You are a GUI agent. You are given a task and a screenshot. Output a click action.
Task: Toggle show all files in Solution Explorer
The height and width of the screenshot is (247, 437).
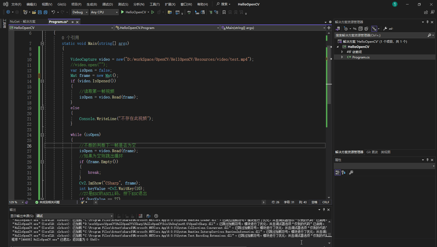pos(366,29)
